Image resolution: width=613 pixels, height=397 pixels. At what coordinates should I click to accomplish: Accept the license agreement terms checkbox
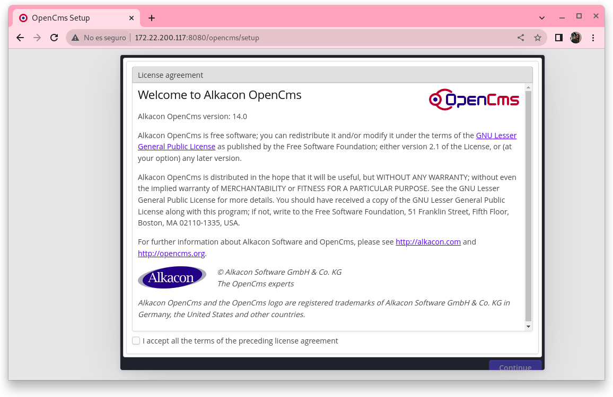[x=136, y=341]
